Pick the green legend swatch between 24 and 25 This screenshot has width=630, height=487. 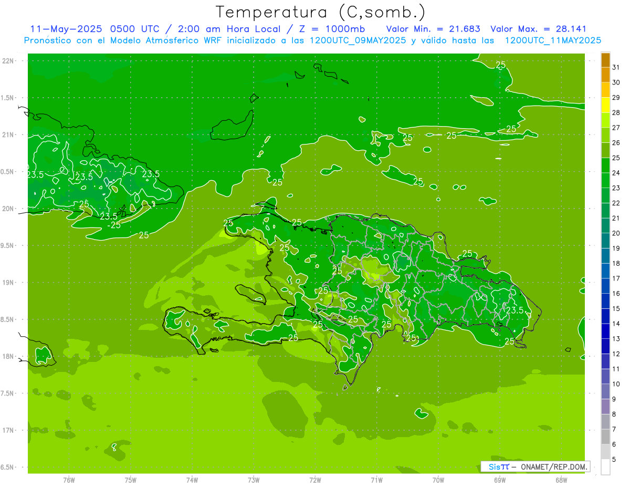pos(605,165)
